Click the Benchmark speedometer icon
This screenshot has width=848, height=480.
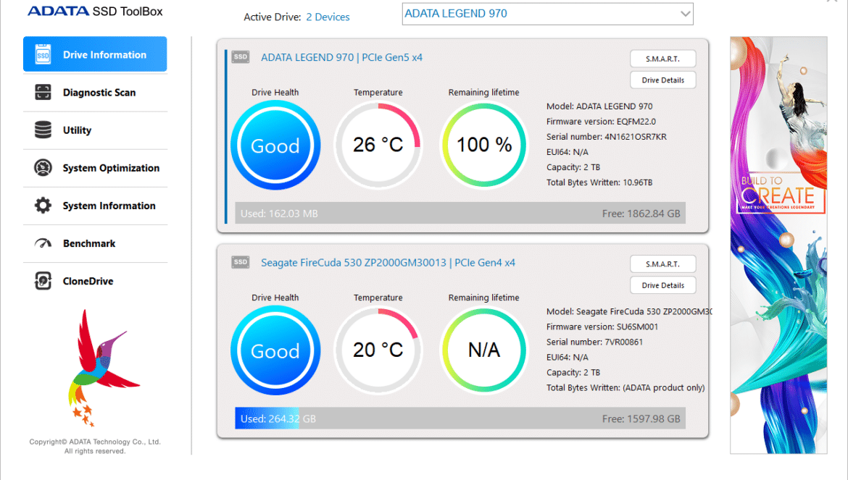(x=43, y=243)
